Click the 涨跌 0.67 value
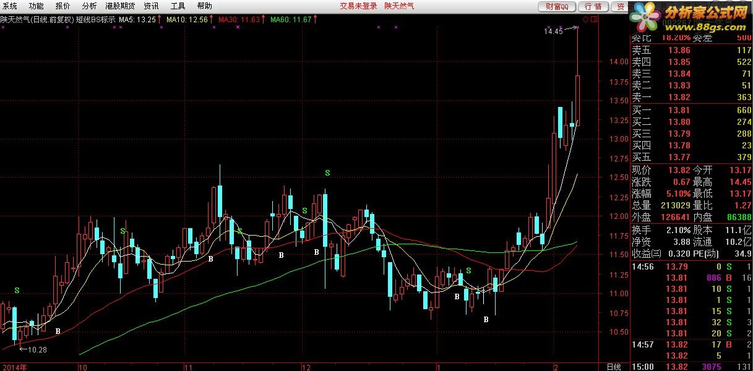Viewport: 753px width, 371px height. click(x=682, y=182)
